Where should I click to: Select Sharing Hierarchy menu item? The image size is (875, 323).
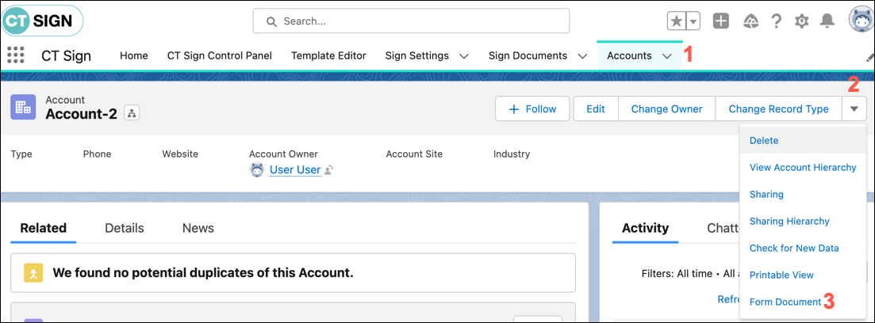pos(803,221)
